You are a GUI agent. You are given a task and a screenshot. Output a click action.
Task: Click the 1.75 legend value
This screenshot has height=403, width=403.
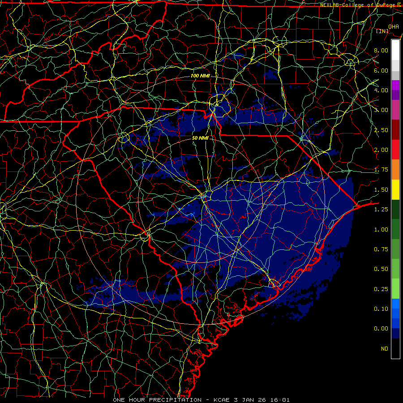381,170
